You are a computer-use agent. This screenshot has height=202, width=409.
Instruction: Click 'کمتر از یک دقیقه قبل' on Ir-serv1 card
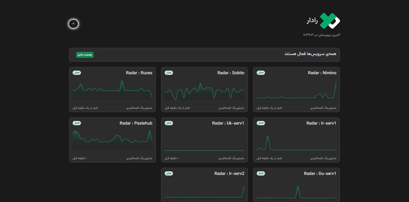(269, 158)
